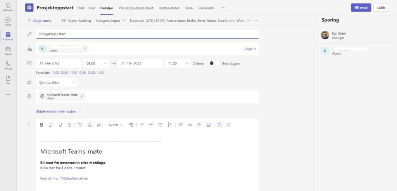Add a new tab with the plus icon
The height and width of the screenshot is (191, 397).
[x=223, y=8]
